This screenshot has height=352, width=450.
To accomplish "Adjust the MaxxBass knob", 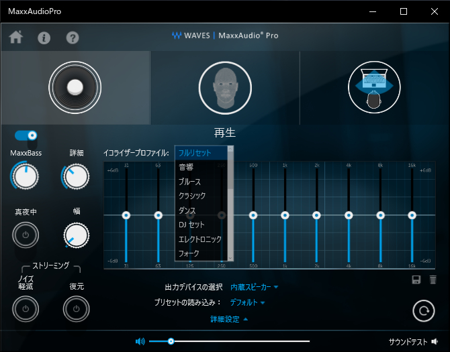I will (x=26, y=176).
